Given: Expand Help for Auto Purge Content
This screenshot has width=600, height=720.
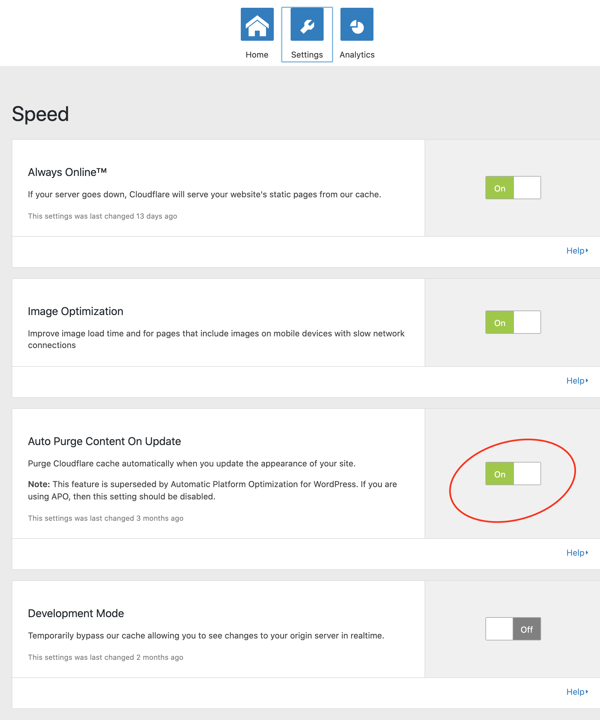Looking at the screenshot, I should coord(577,553).
